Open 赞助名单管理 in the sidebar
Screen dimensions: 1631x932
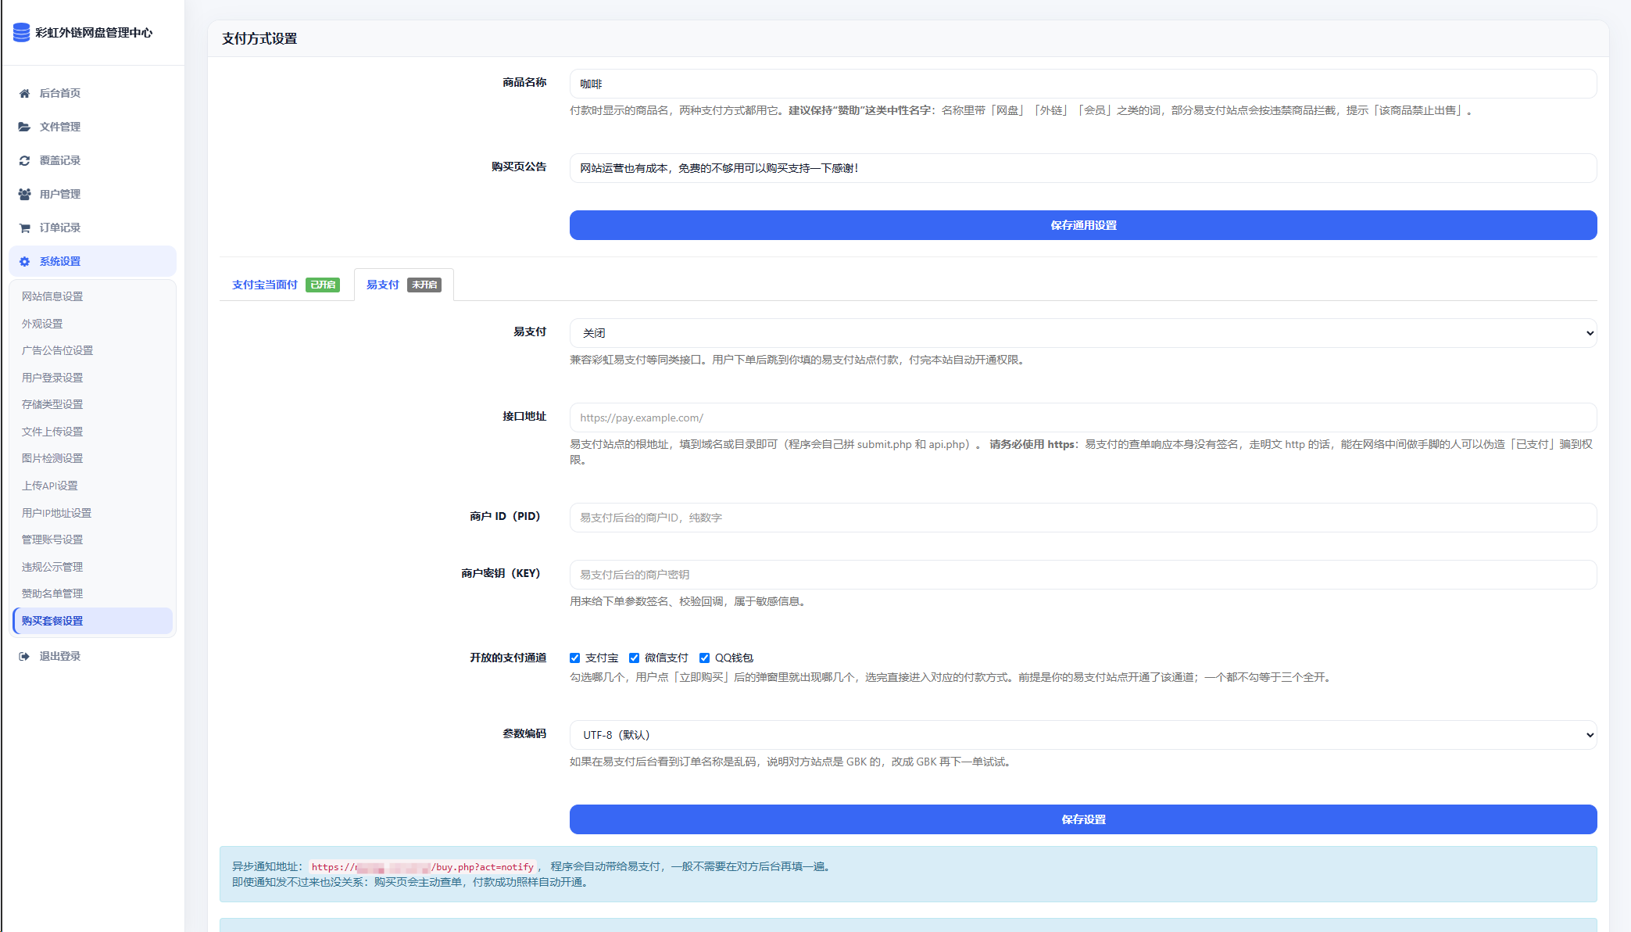click(52, 593)
